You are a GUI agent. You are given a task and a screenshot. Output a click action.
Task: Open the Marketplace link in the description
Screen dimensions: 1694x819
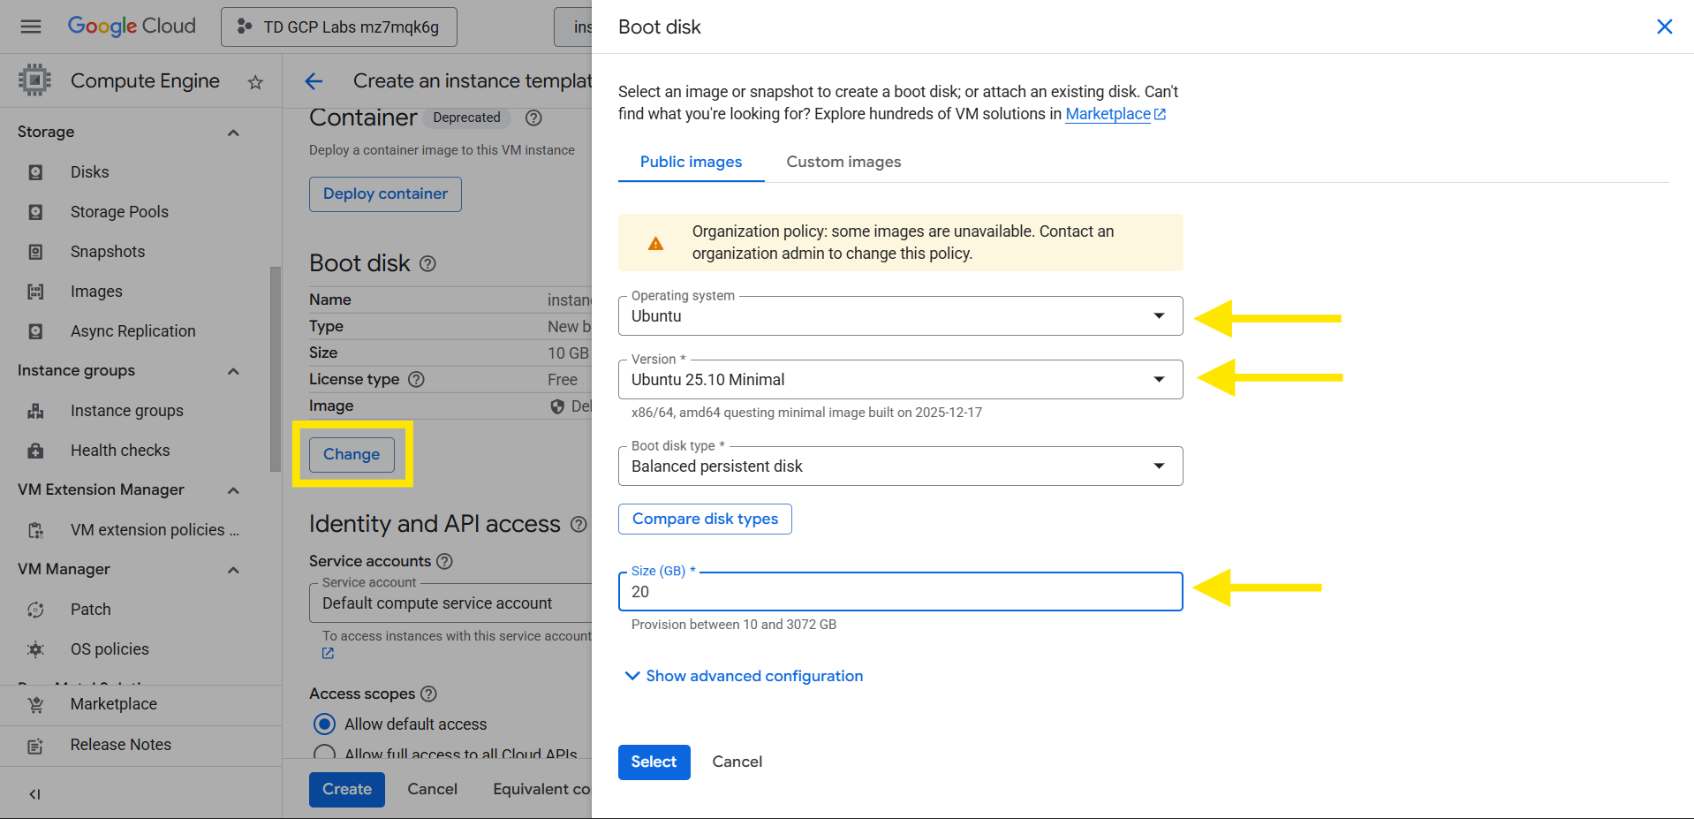coord(1108,114)
